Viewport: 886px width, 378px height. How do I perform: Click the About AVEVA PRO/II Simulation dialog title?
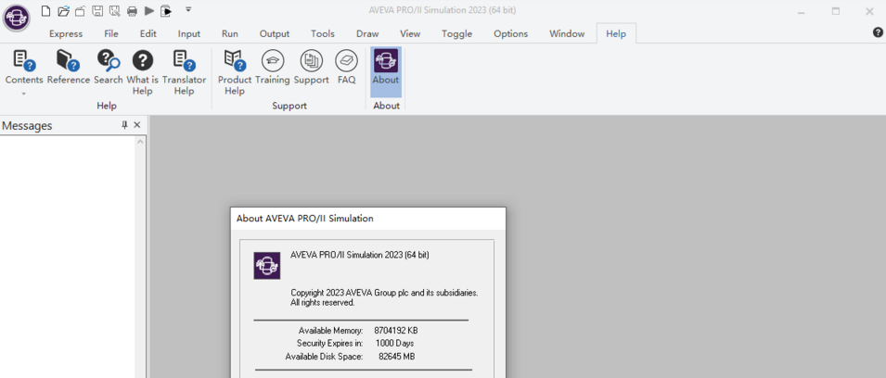point(304,219)
